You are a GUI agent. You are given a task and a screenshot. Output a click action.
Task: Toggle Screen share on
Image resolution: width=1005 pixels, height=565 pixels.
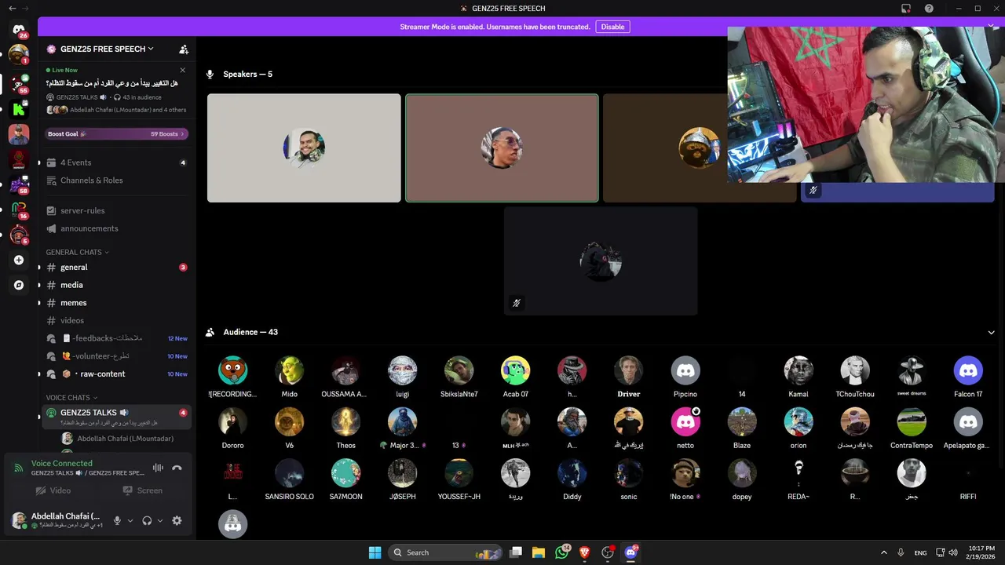[142, 490]
